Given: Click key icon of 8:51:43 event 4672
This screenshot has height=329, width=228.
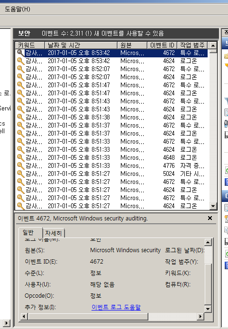Looking at the screenshot, I should (20, 101).
